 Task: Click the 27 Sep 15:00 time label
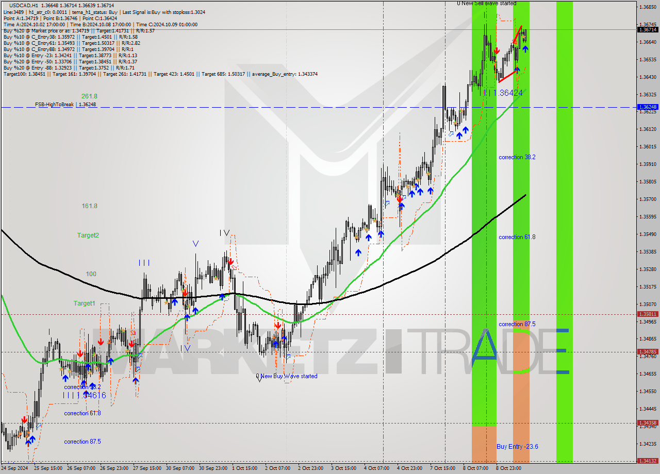click(147, 468)
